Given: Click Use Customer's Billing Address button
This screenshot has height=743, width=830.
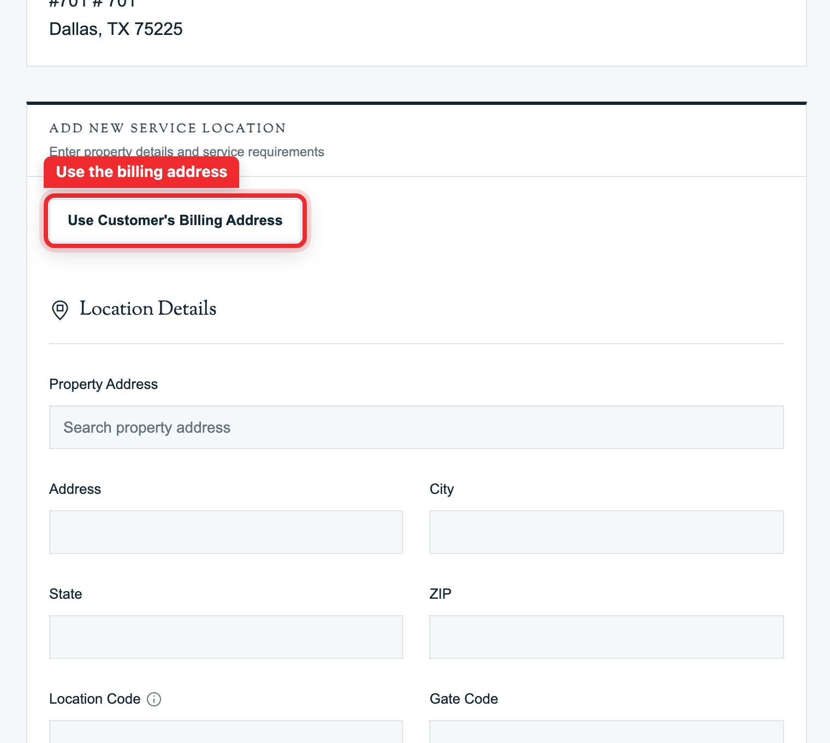Looking at the screenshot, I should 175,220.
